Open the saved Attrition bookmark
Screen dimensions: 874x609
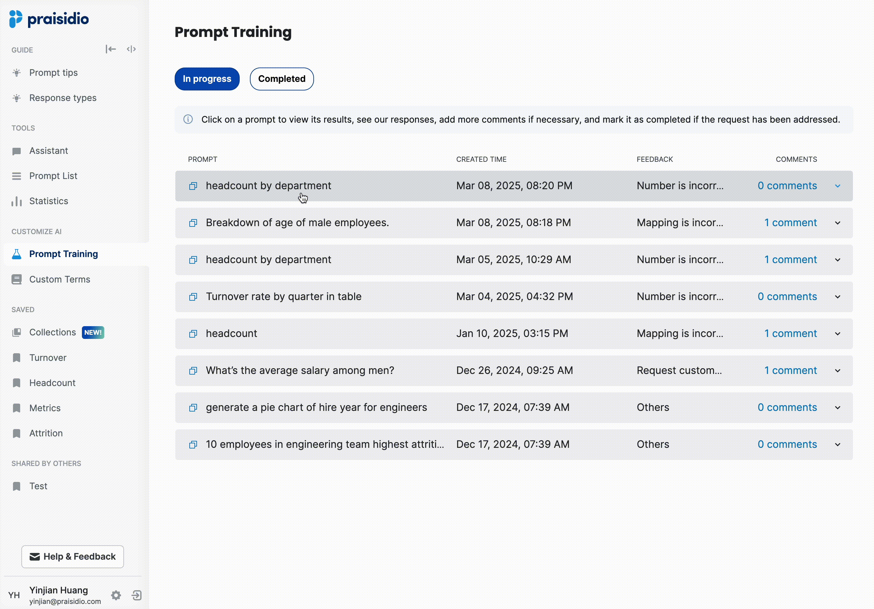(46, 433)
